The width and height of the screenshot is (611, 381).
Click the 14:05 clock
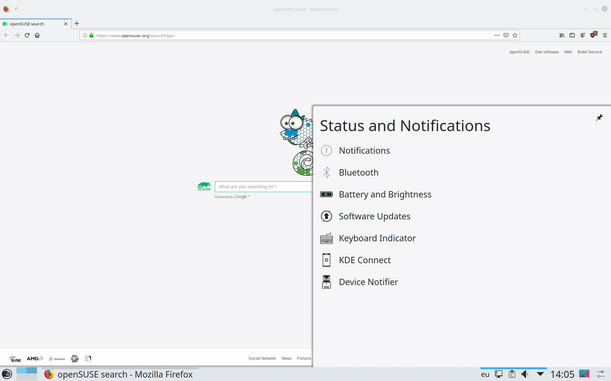tap(562, 374)
